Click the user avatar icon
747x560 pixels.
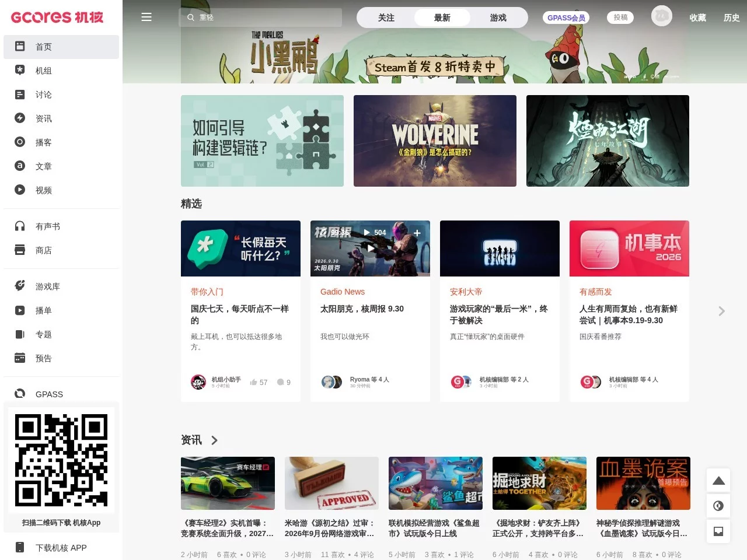(x=662, y=16)
